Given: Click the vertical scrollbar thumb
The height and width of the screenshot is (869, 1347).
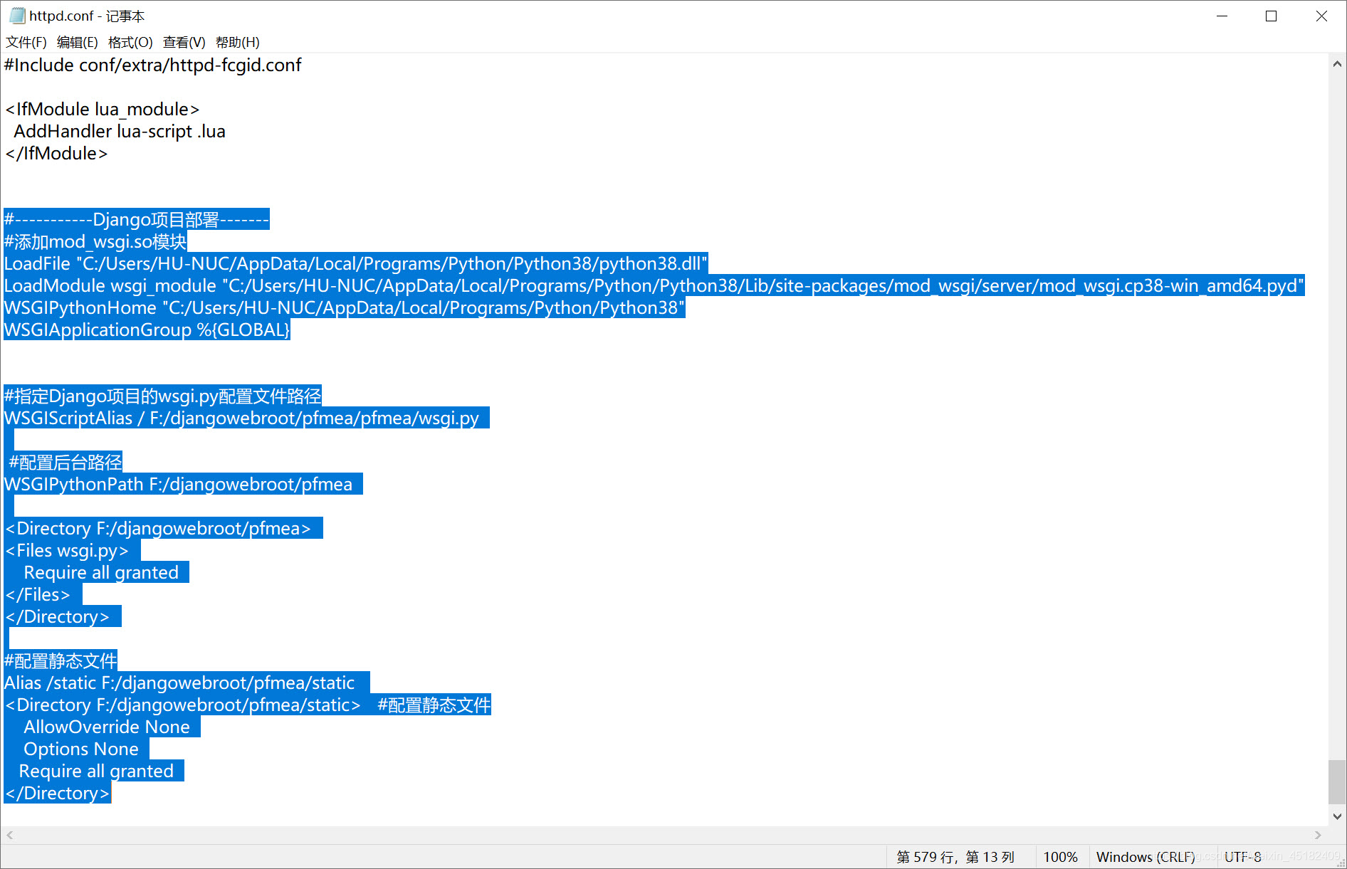Looking at the screenshot, I should coord(1337,781).
